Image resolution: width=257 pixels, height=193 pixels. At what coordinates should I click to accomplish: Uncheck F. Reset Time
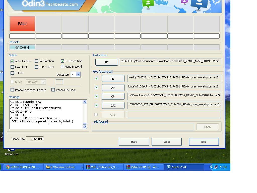click(x=62, y=61)
